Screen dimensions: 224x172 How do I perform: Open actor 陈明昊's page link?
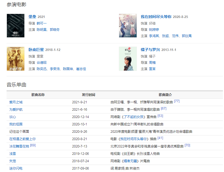click(42, 29)
